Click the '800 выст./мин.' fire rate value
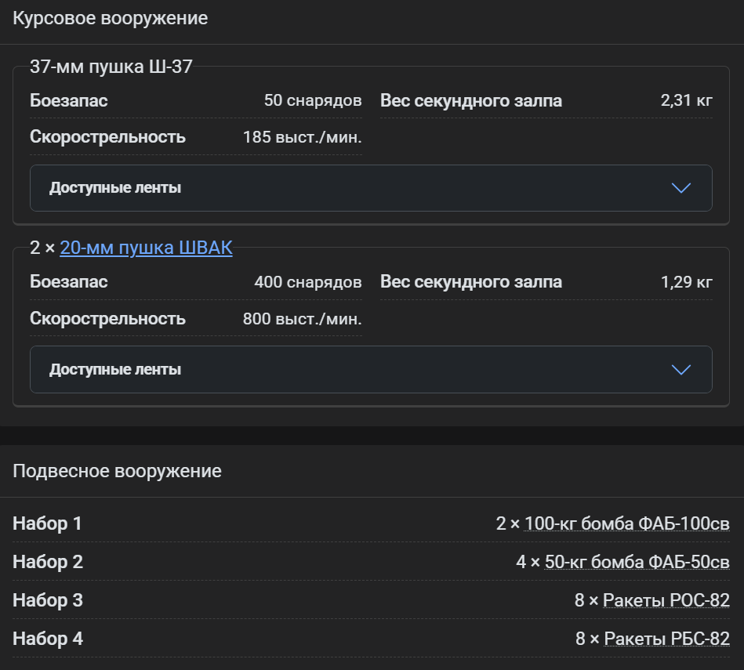This screenshot has height=670, width=744. click(x=302, y=319)
